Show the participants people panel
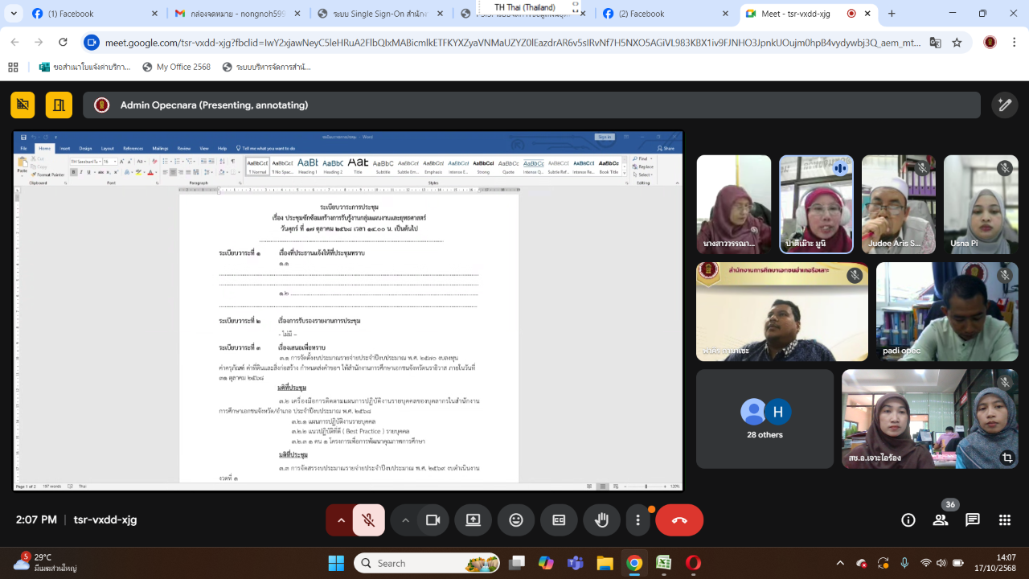This screenshot has width=1029, height=579. coord(941,520)
